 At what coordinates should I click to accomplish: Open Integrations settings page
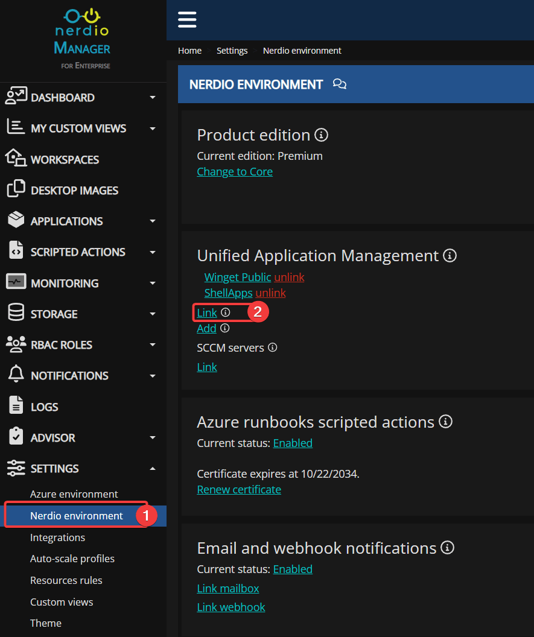coord(58,537)
